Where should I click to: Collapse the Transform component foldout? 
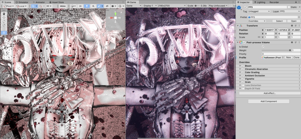(238, 26)
